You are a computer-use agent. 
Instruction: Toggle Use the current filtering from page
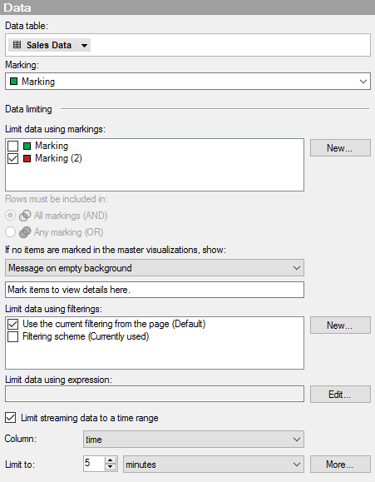click(x=13, y=324)
